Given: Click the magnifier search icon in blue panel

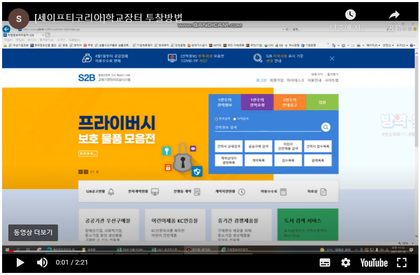Looking at the screenshot, I should [x=326, y=127].
